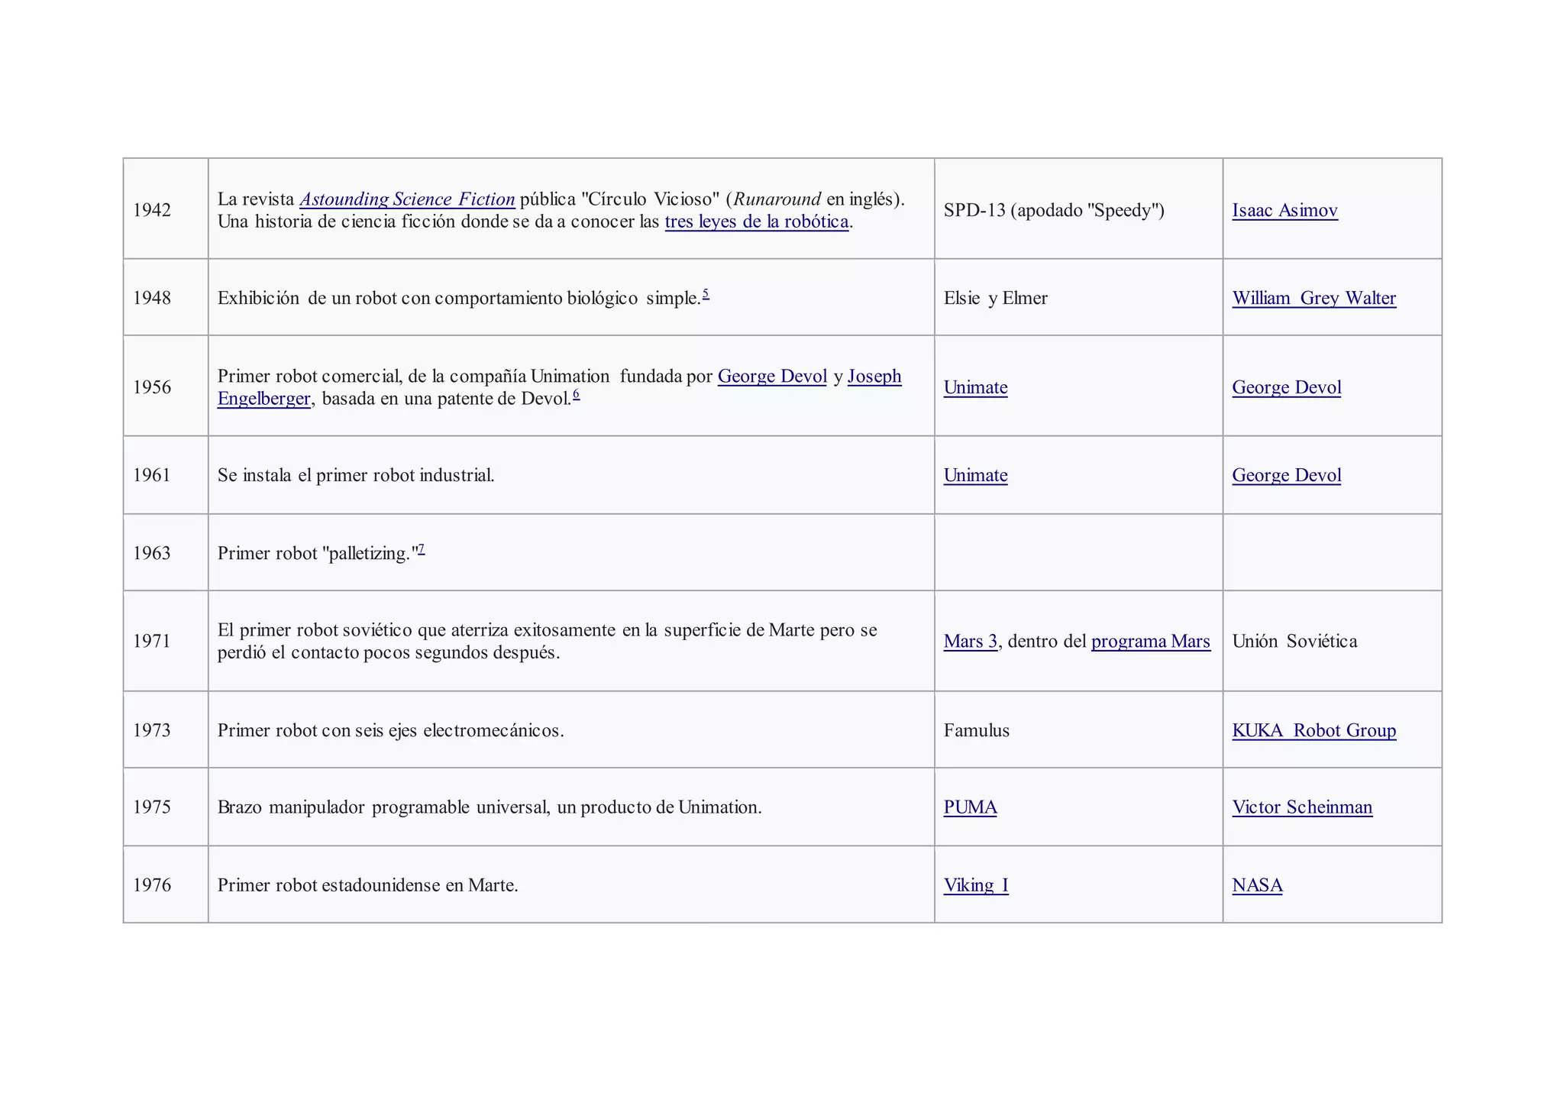This screenshot has width=1564, height=1106.
Task: Open the Unimate link in 1961 row
Action: (975, 475)
